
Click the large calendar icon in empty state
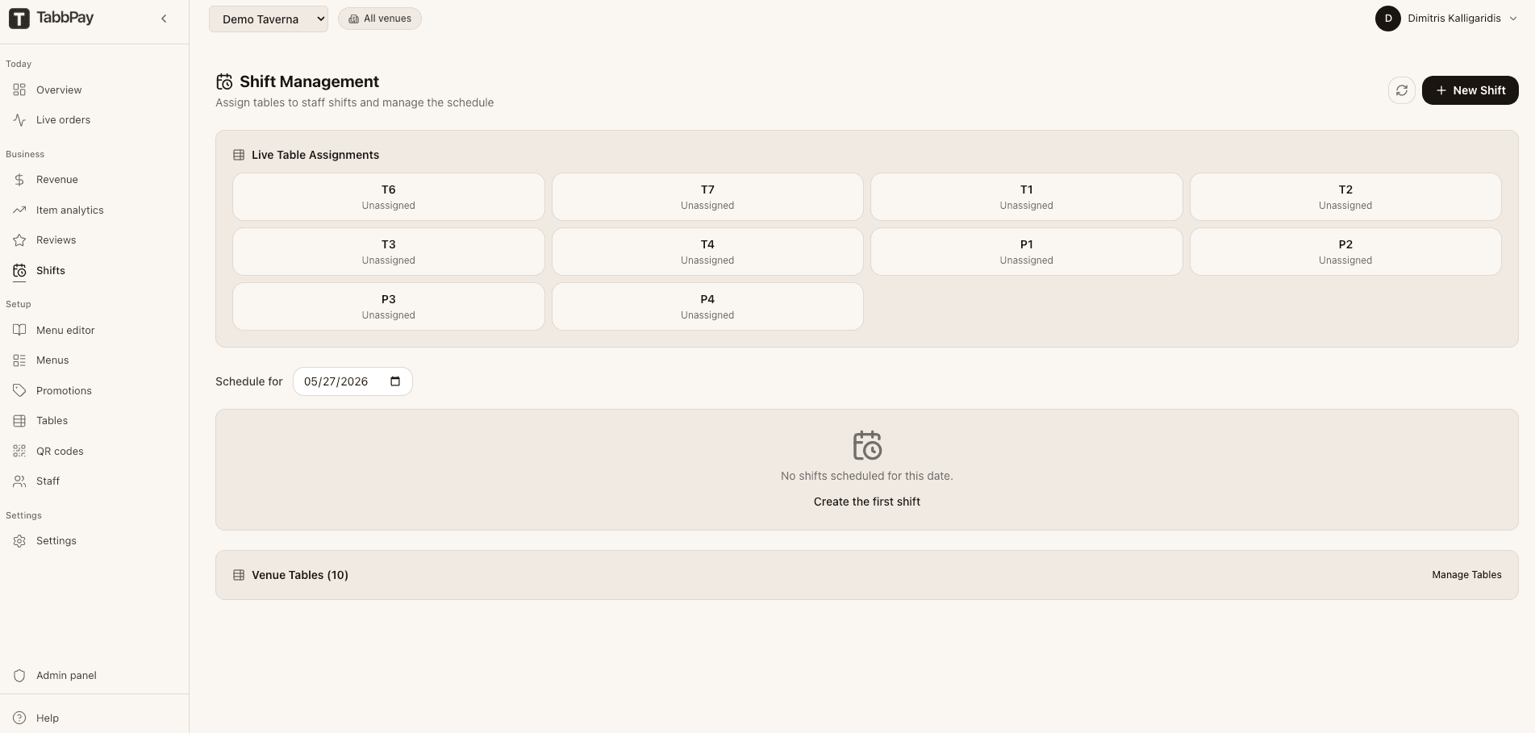click(x=867, y=445)
